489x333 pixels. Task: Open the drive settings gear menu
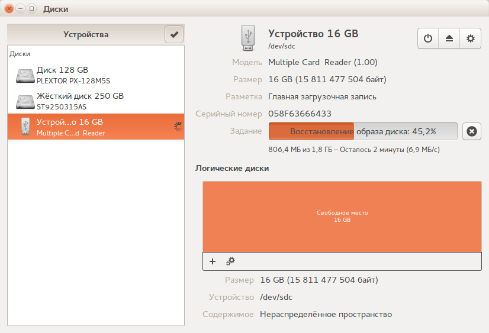click(x=470, y=38)
